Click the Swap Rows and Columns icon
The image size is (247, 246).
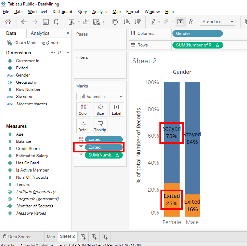[115, 22]
